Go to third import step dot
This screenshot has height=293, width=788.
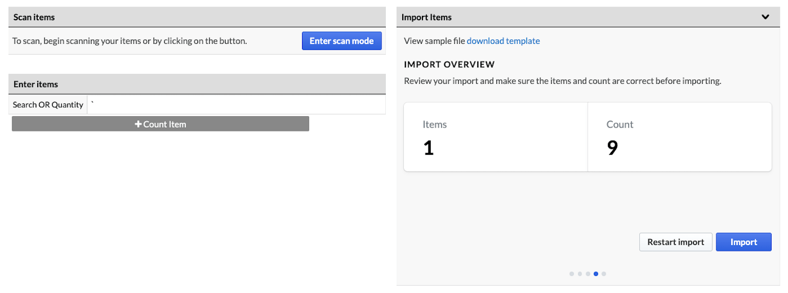click(x=588, y=274)
